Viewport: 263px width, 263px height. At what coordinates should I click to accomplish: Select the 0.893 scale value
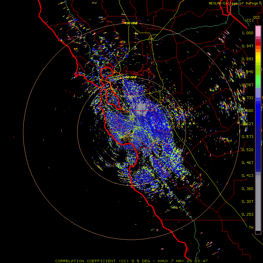(248, 59)
